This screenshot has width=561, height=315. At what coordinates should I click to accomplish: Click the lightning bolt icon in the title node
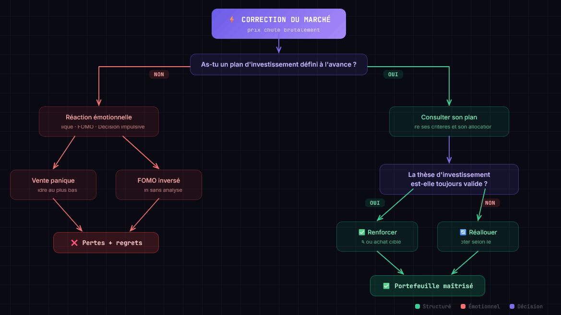(x=232, y=20)
